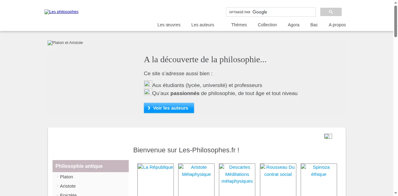Select the Philosophie antique section header

click(x=90, y=166)
